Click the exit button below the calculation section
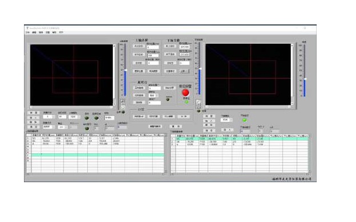The image size is (356, 222). click(x=176, y=126)
